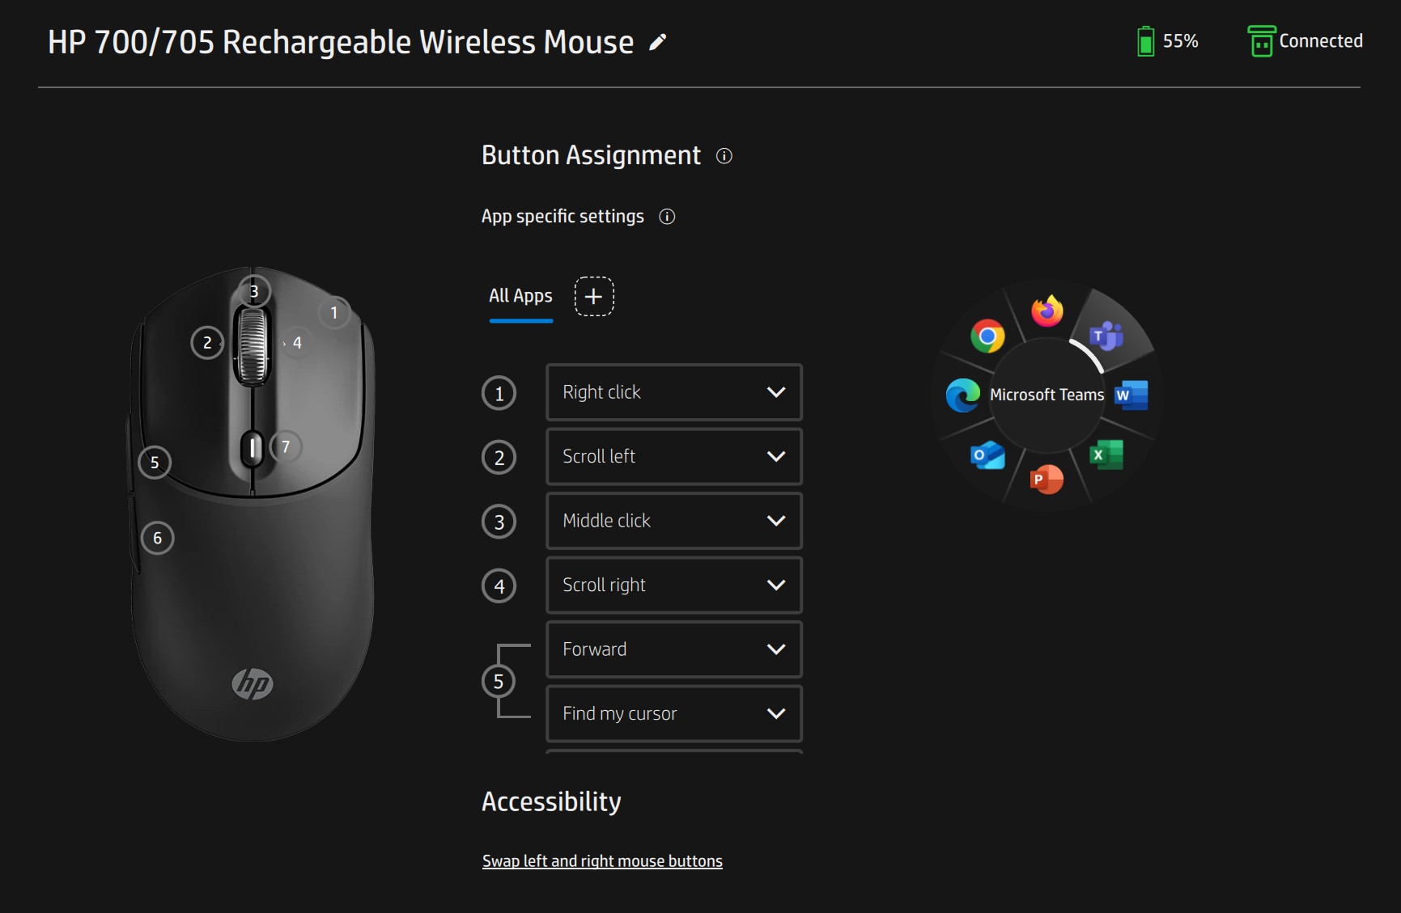Switch to the All Apps tab

coord(520,296)
